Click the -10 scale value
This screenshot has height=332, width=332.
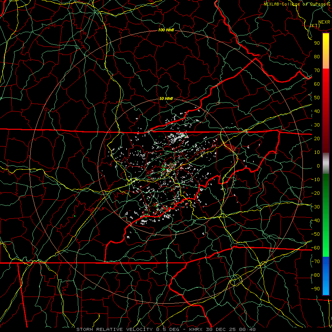click(x=315, y=180)
